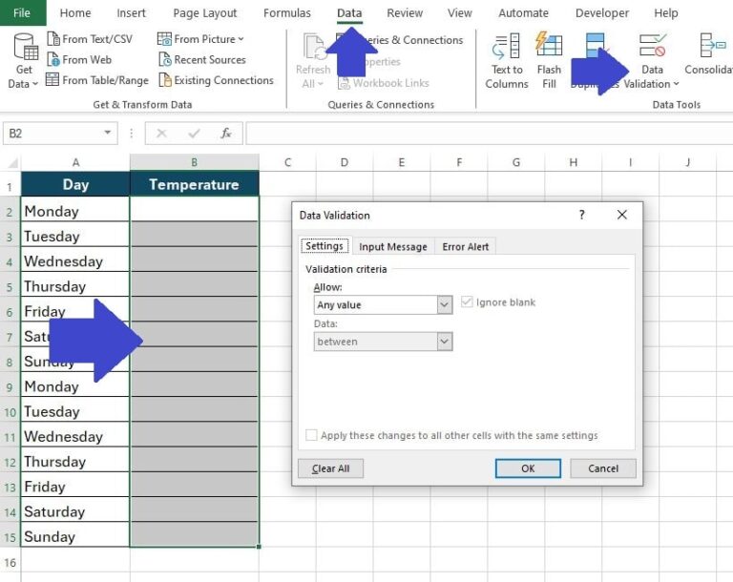Click Data Validation help question mark
Viewport: 733px width, 582px height.
click(x=582, y=215)
